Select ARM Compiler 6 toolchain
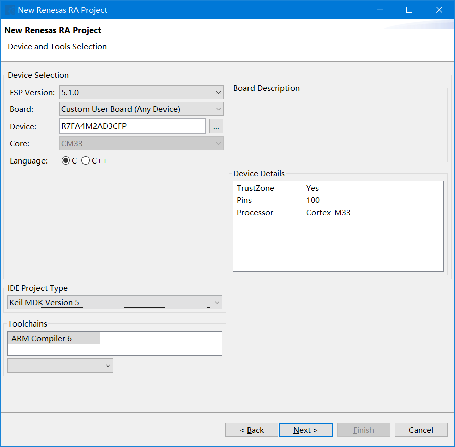Viewport: 455px width, 447px height. 54,339
